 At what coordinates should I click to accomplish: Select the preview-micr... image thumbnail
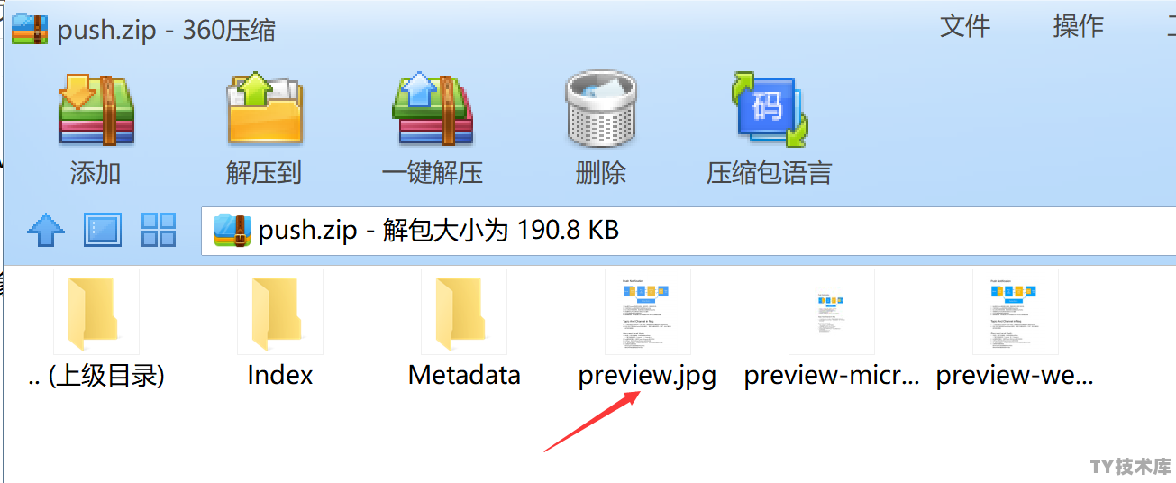coord(832,312)
